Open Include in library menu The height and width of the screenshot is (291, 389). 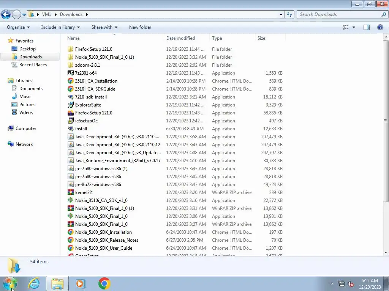[x=60, y=27]
